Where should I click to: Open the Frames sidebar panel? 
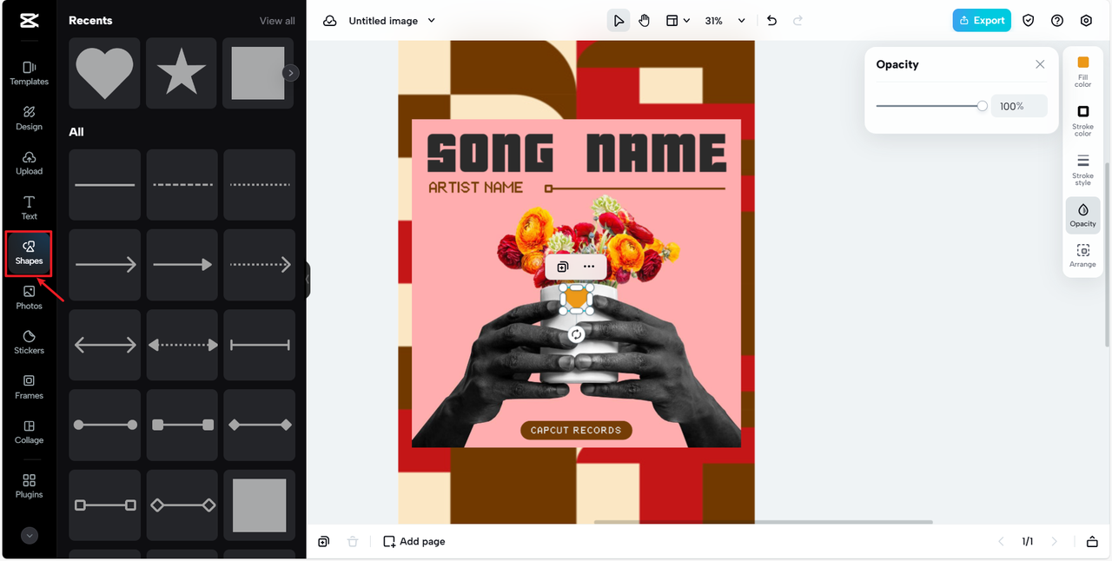click(x=29, y=387)
